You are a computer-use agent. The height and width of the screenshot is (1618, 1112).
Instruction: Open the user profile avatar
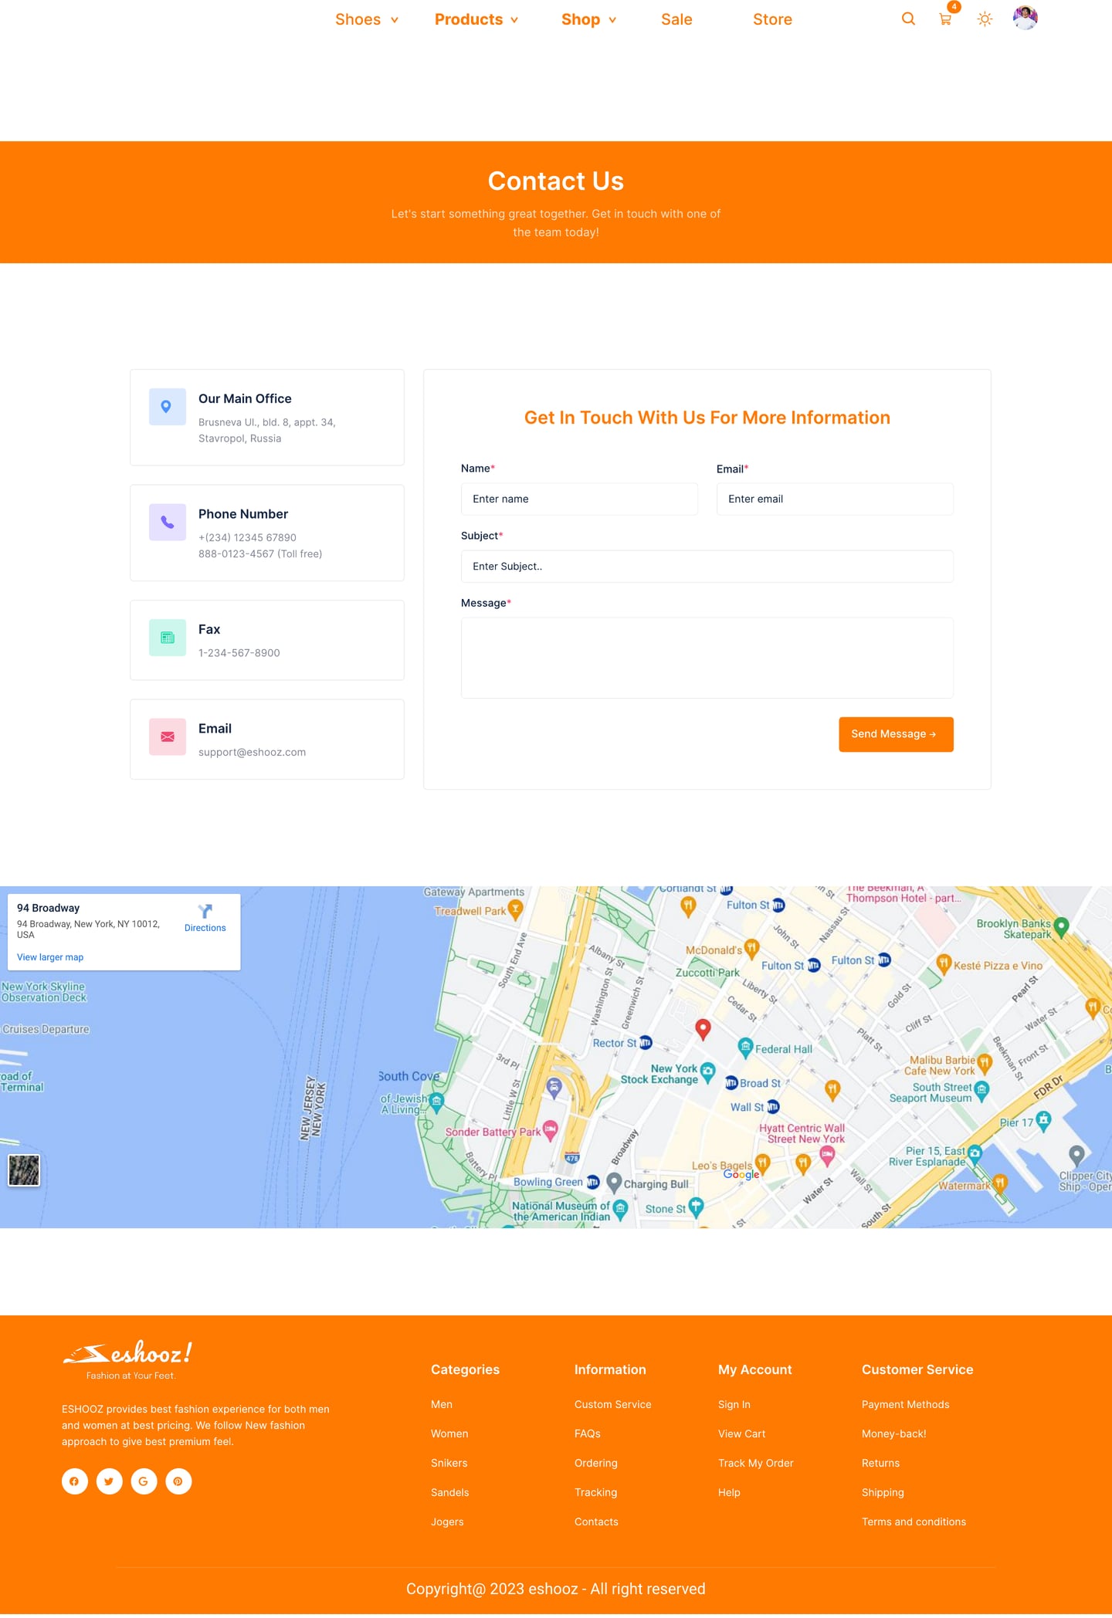coord(1025,18)
